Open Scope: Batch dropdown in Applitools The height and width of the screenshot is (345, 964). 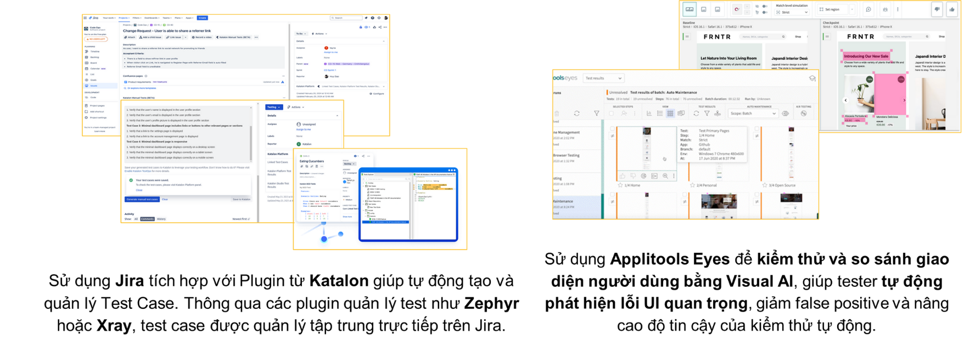pos(753,114)
